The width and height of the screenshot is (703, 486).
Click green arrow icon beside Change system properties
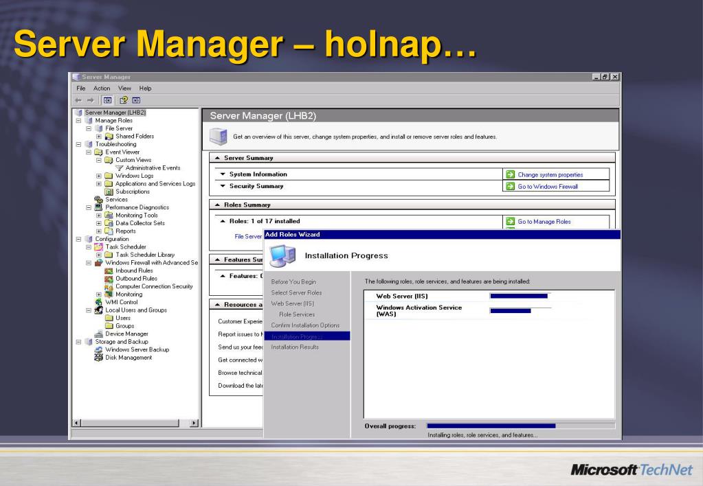tap(510, 174)
